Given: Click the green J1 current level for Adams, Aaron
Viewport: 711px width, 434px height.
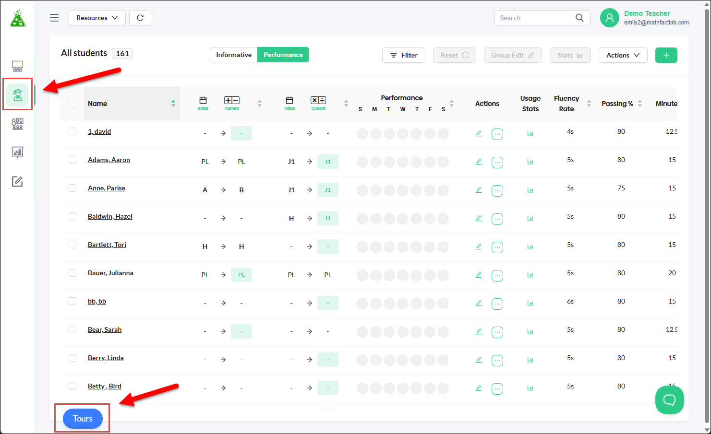Looking at the screenshot, I should coord(328,162).
